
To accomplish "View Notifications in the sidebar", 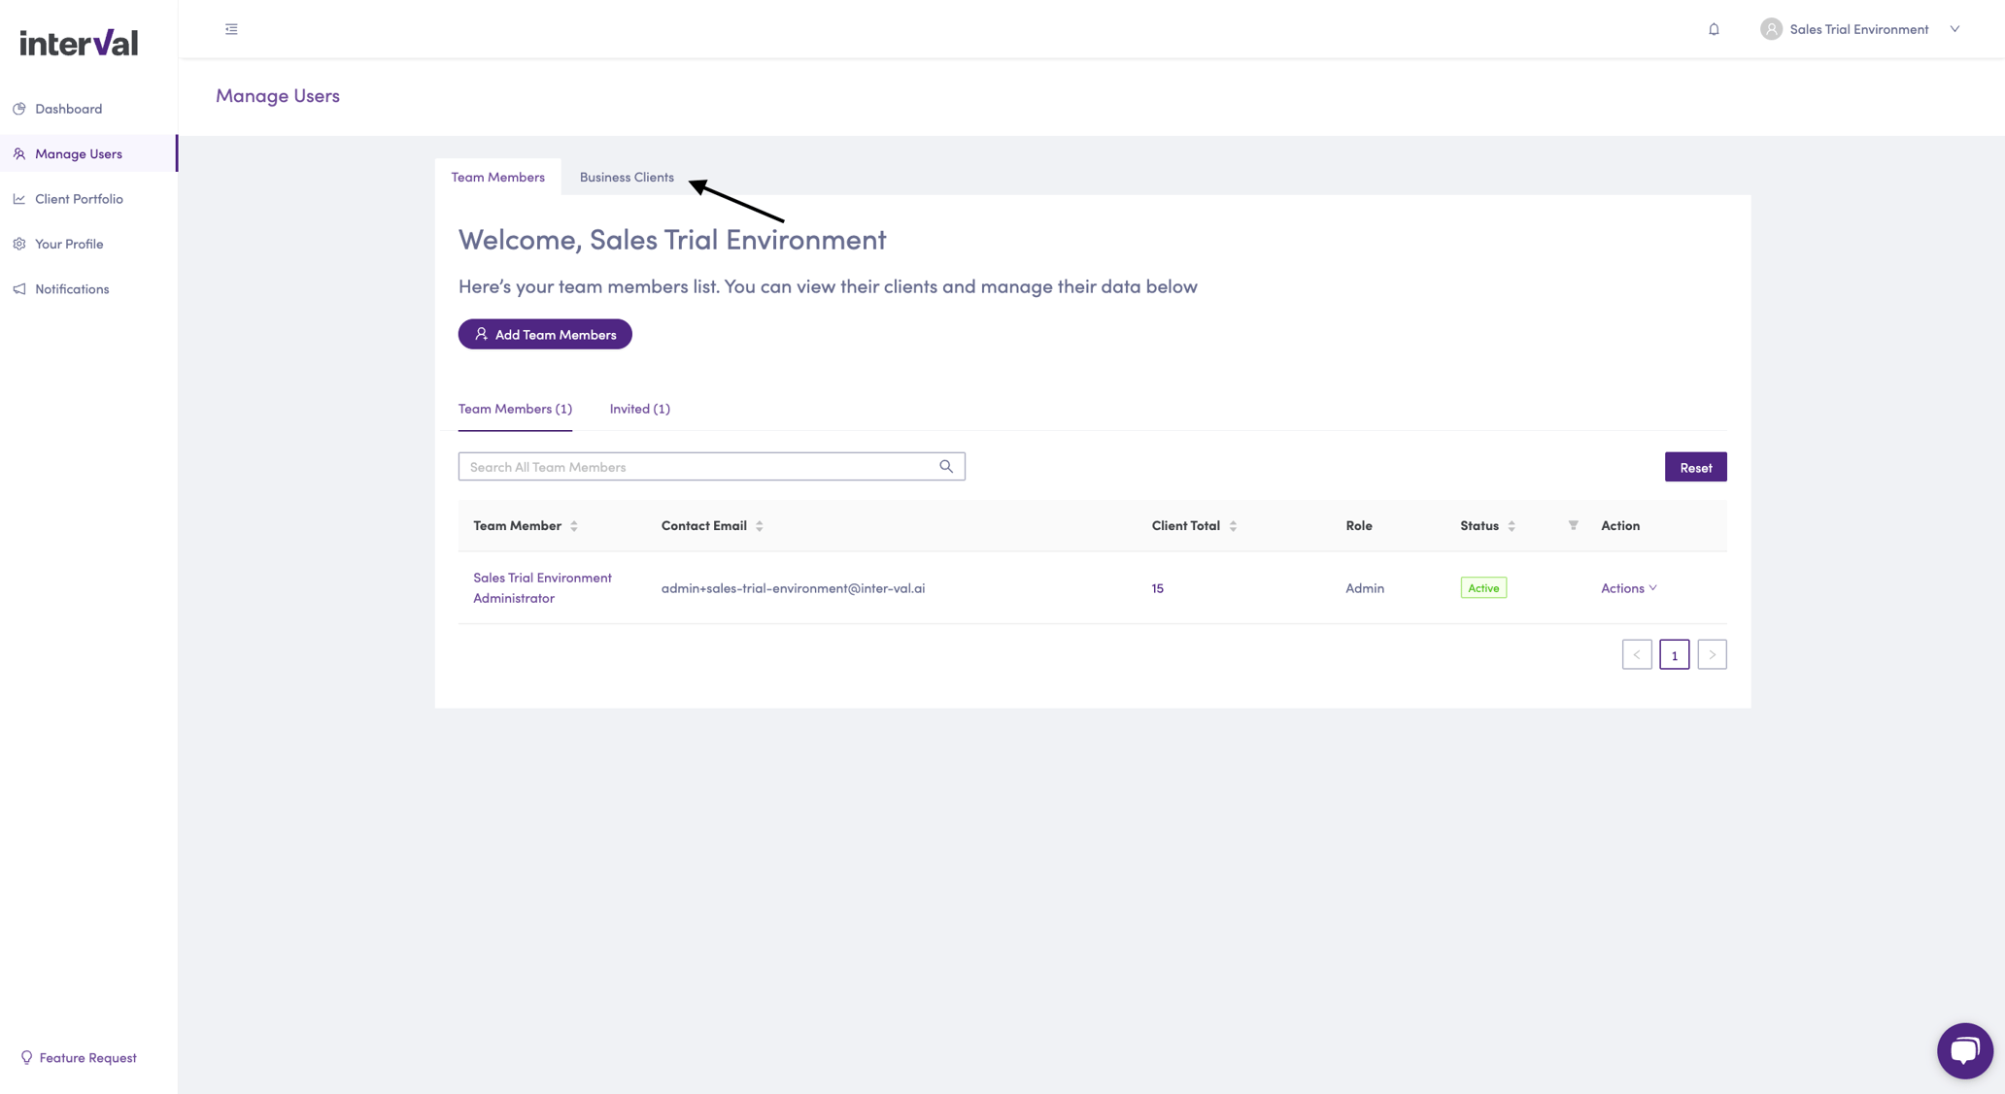I will pos(71,288).
